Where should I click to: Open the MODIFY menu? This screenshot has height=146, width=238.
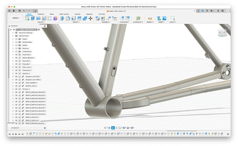point(76,22)
